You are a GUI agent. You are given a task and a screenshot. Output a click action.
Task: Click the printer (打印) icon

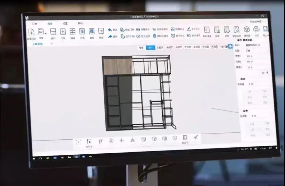point(256,29)
